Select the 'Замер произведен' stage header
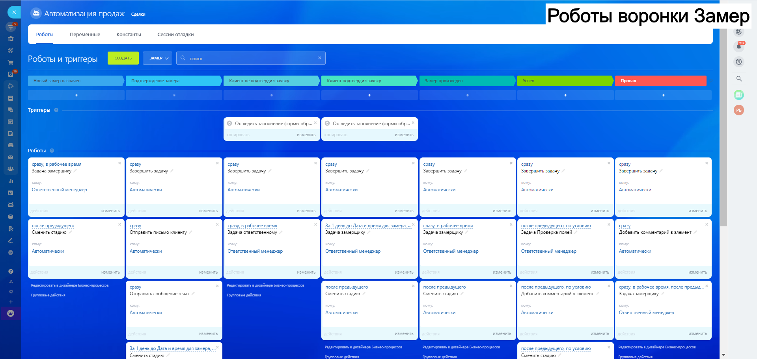Screen dimensions: 757x359 (467, 81)
